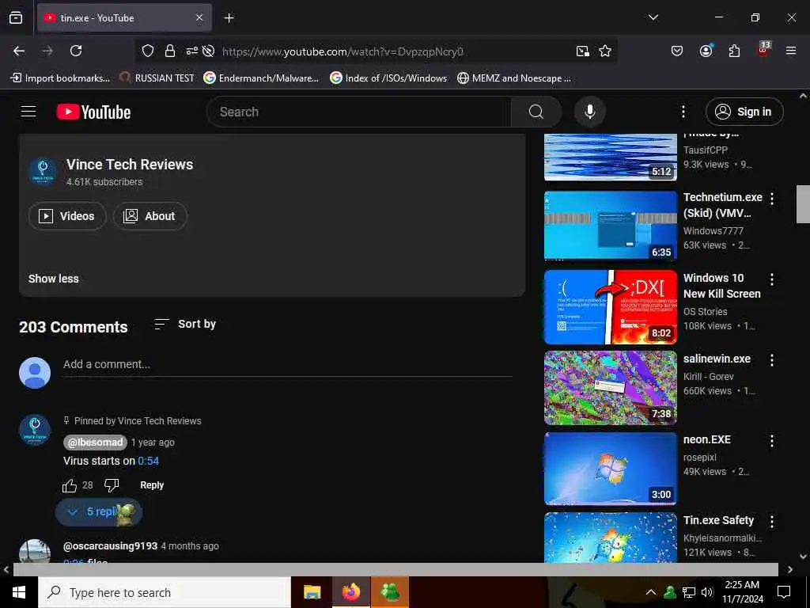Screen dimensions: 810x608
Task: Open the Firefox View tab-overview icon
Action: 16,17
